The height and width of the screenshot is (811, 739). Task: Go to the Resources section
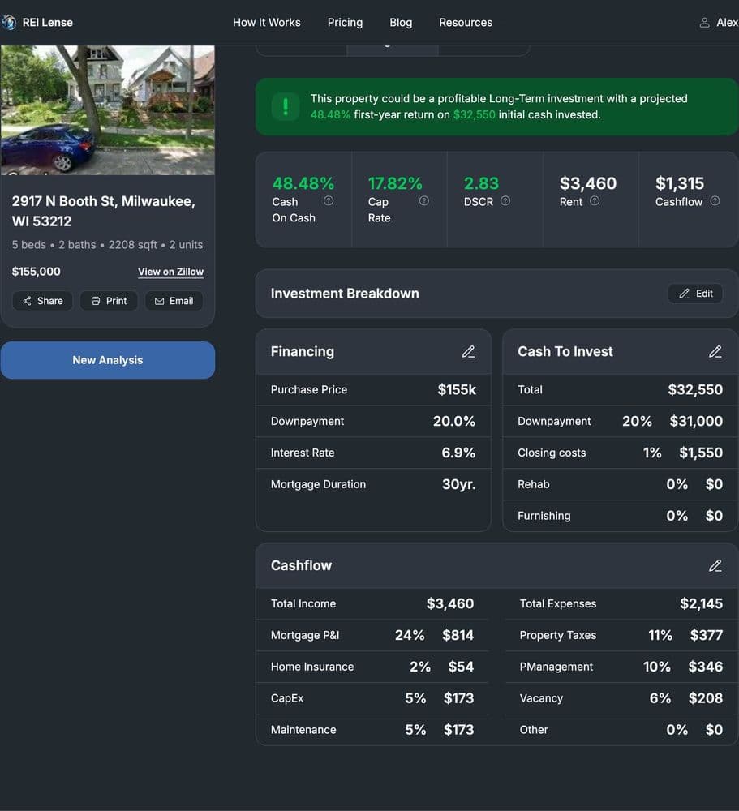point(466,22)
